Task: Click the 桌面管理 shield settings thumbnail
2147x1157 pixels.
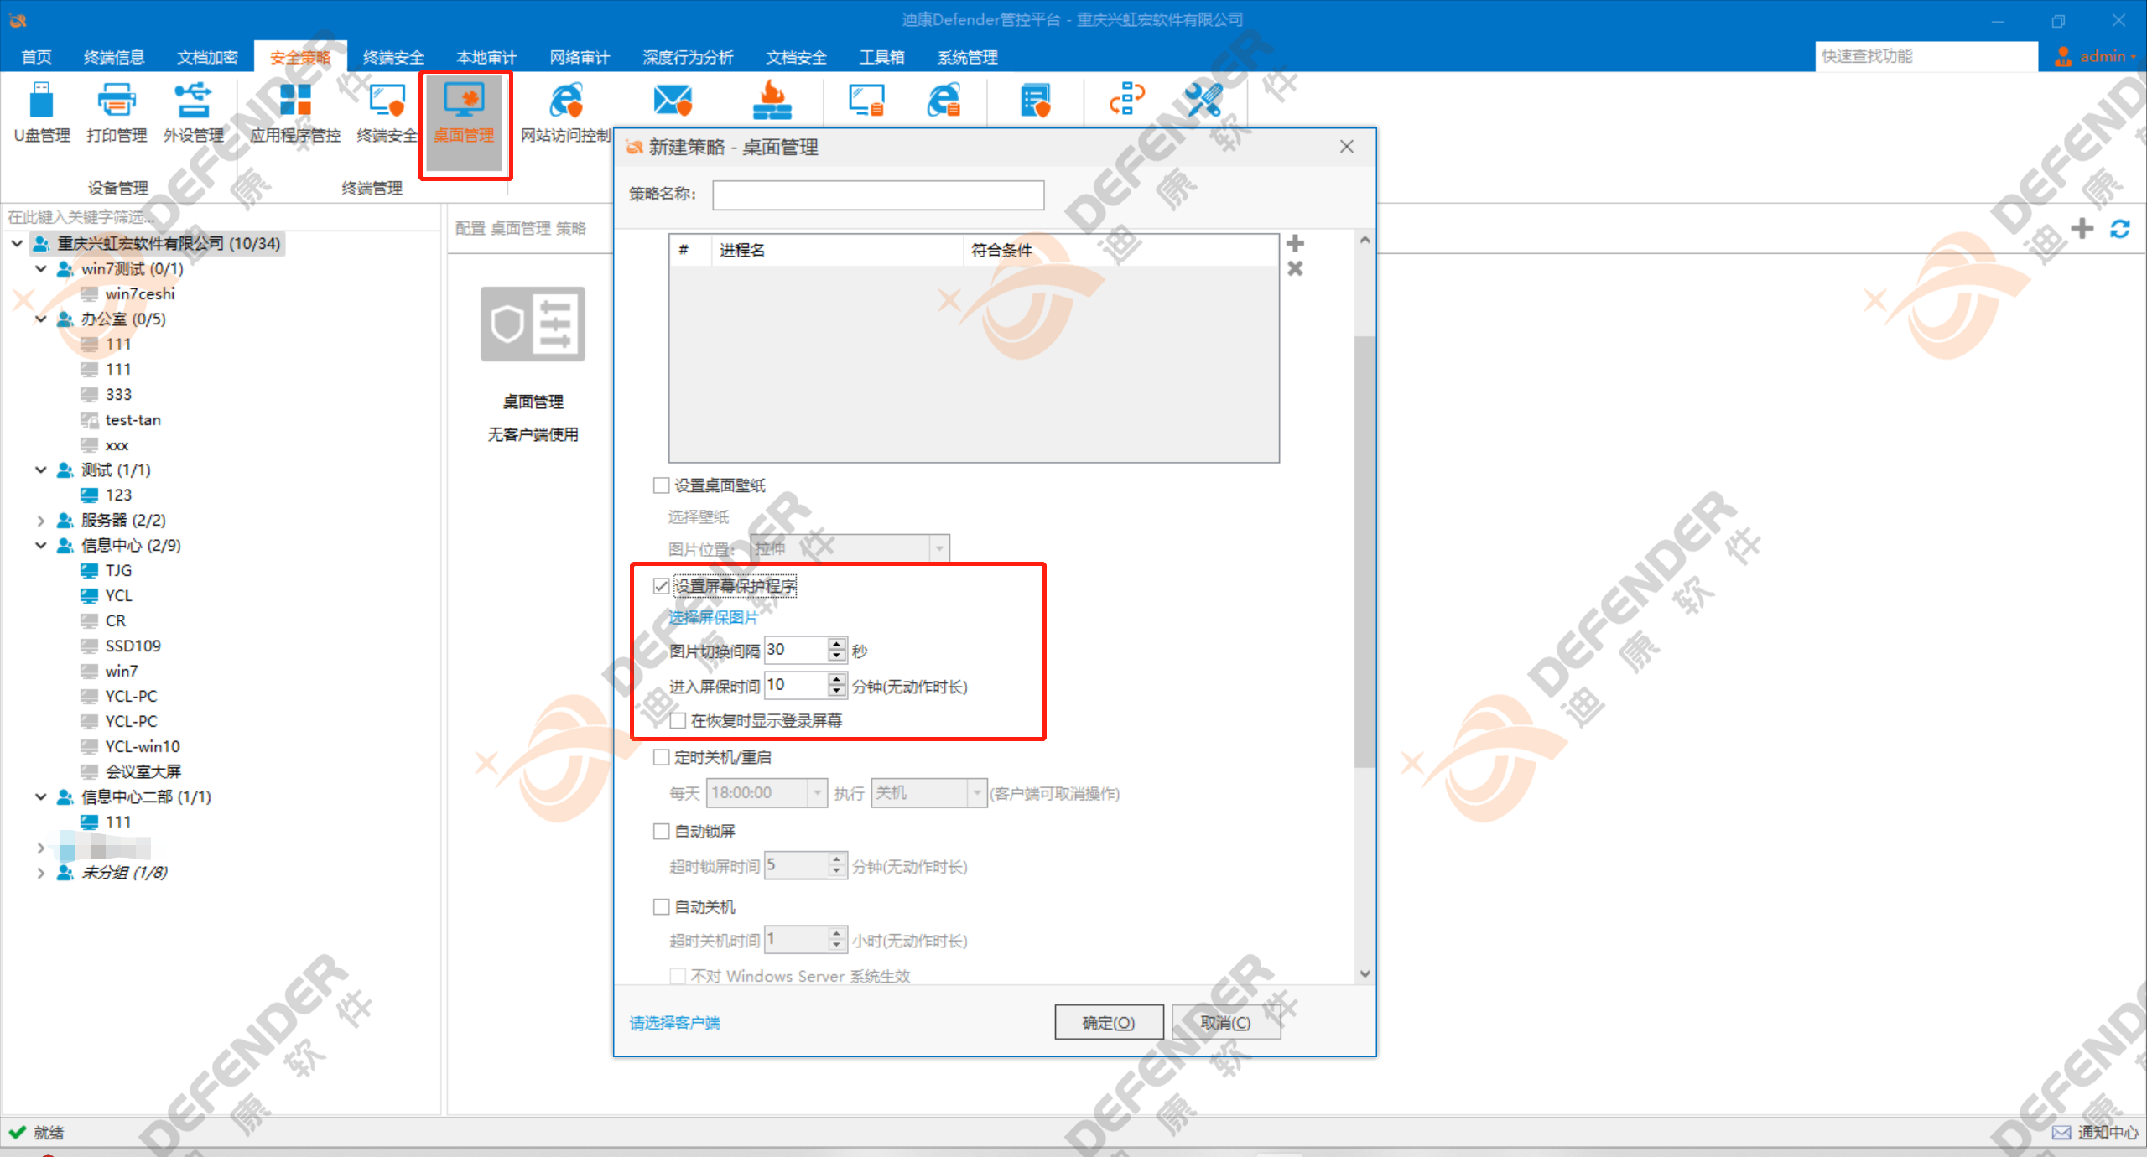Action: click(533, 324)
